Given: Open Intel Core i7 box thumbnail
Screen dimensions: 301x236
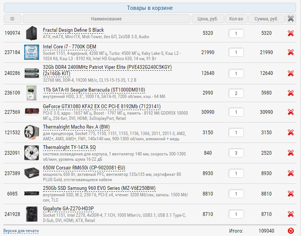Looking at the screenshot, I should point(31,52).
